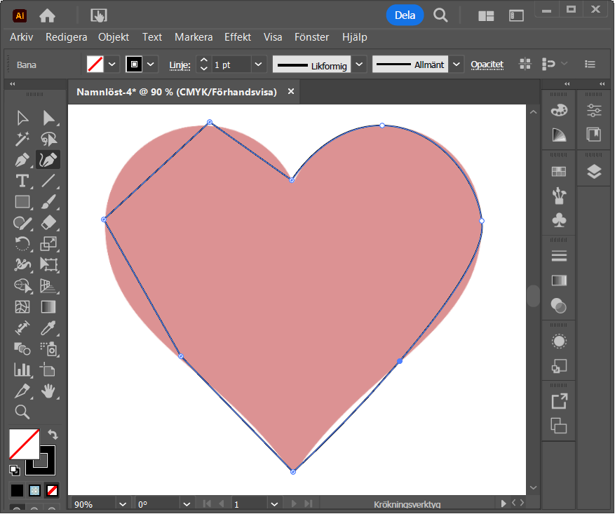Activate the Type tool
615x514 pixels.
[22, 181]
